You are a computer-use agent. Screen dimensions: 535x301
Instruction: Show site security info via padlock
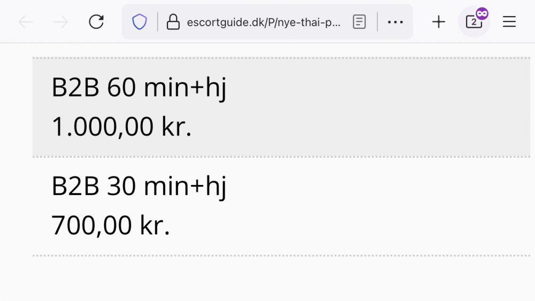pyautogui.click(x=173, y=22)
